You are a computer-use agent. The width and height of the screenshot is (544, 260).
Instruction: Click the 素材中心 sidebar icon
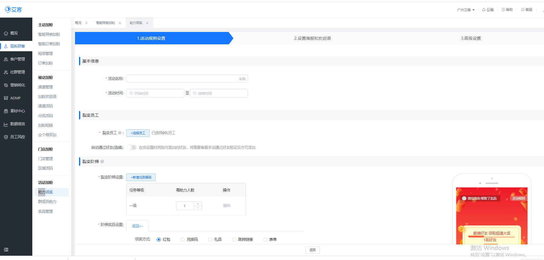(x=6, y=111)
